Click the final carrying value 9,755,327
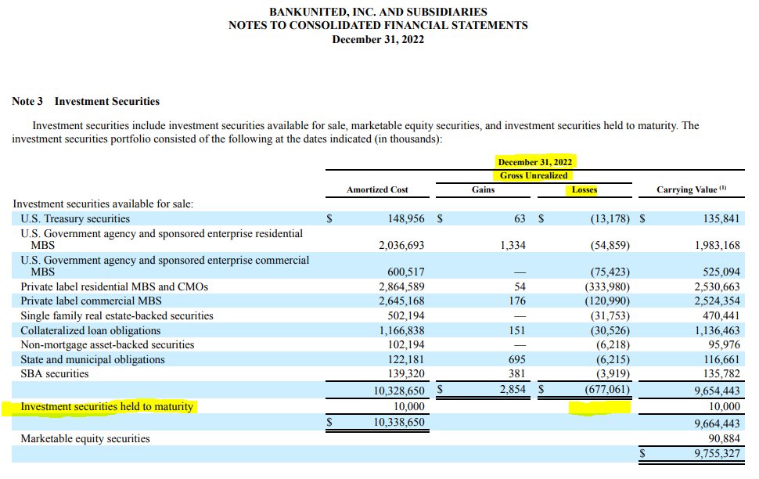This screenshot has width=759, height=479. point(717,453)
